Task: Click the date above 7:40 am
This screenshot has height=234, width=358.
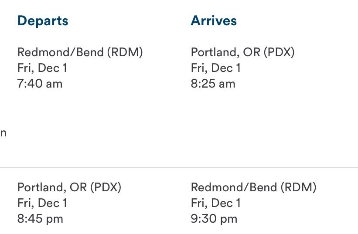Action: tap(42, 68)
